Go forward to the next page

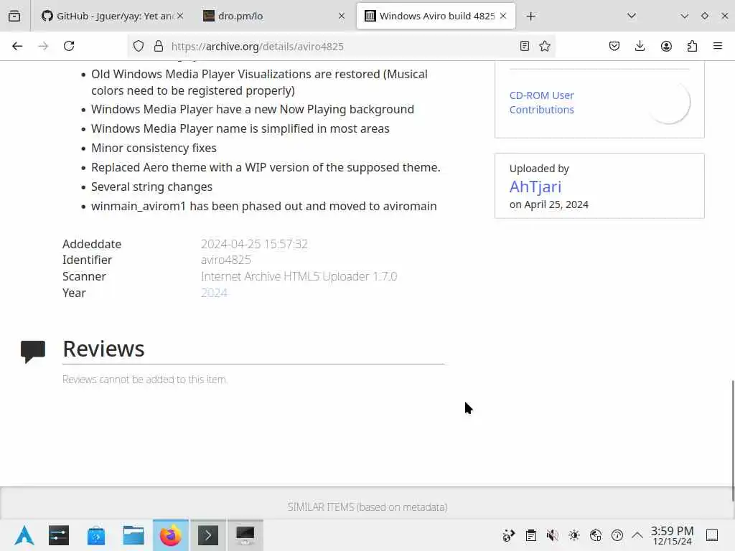coord(43,46)
